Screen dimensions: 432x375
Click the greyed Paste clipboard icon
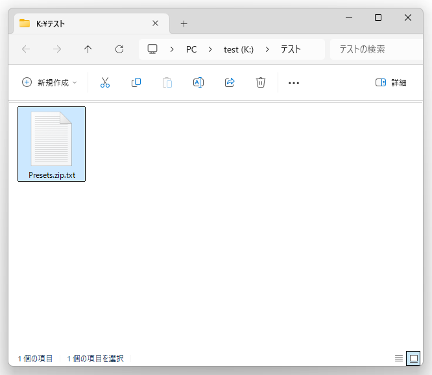[167, 82]
